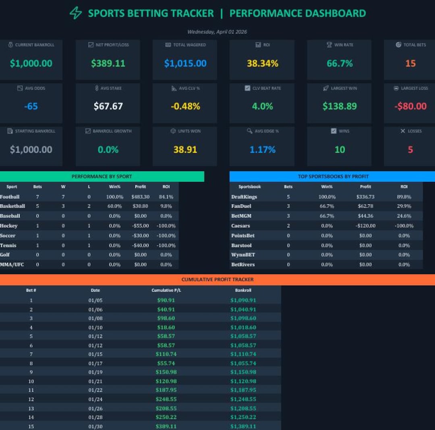Click the Current Bankroll card icon
The height and width of the screenshot is (430, 435).
coord(10,45)
